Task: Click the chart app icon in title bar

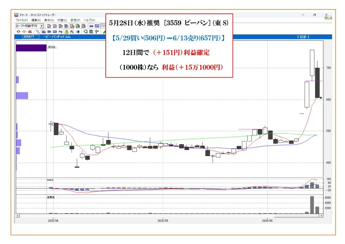Action: point(16,15)
